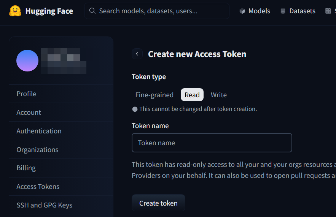336x217 pixels.
Task: Click the back arrow button
Action: (x=137, y=54)
